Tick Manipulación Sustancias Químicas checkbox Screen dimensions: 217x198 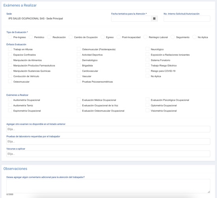(x=10, y=70)
